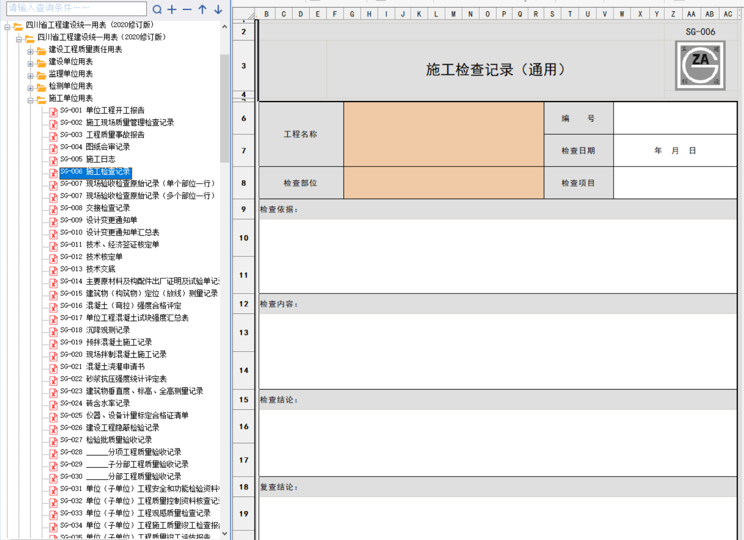Click the tree panel scroll-up arrow
This screenshot has width=744, height=540.
click(x=225, y=27)
